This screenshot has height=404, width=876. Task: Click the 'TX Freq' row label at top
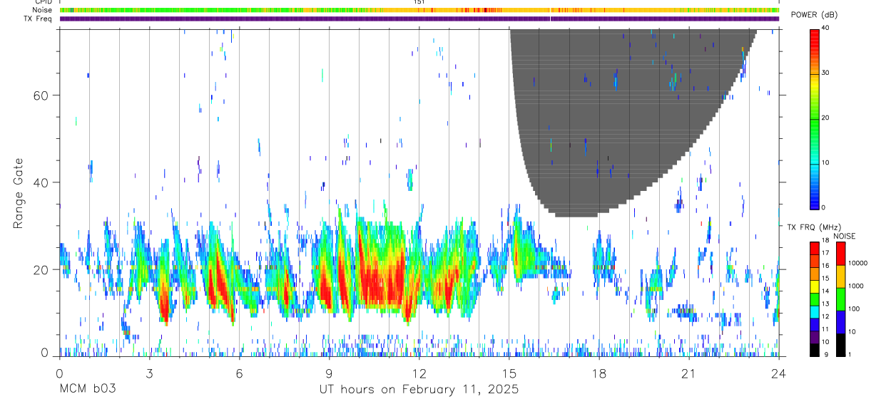(39, 19)
